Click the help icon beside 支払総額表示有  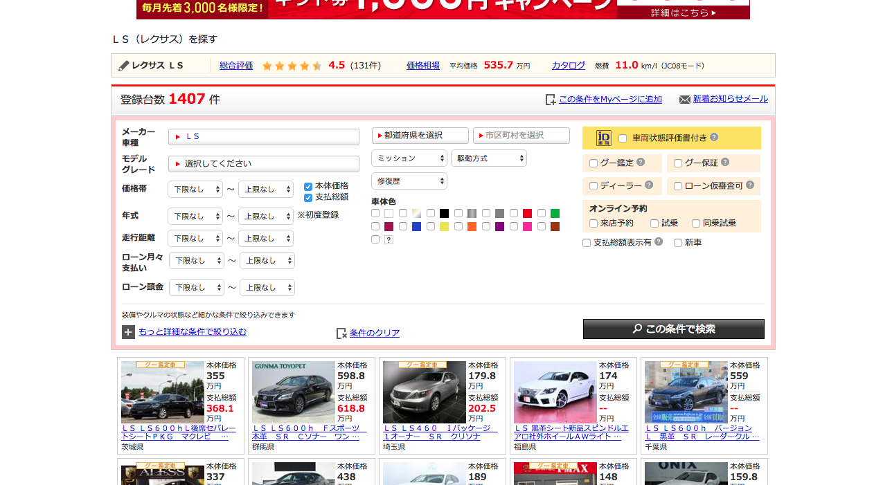(x=659, y=241)
